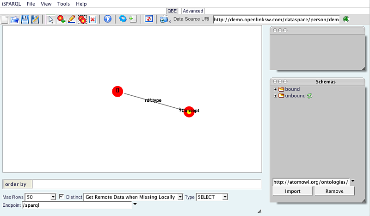
Task: Open the query Type SELECT dropdown
Action: [x=225, y=197]
